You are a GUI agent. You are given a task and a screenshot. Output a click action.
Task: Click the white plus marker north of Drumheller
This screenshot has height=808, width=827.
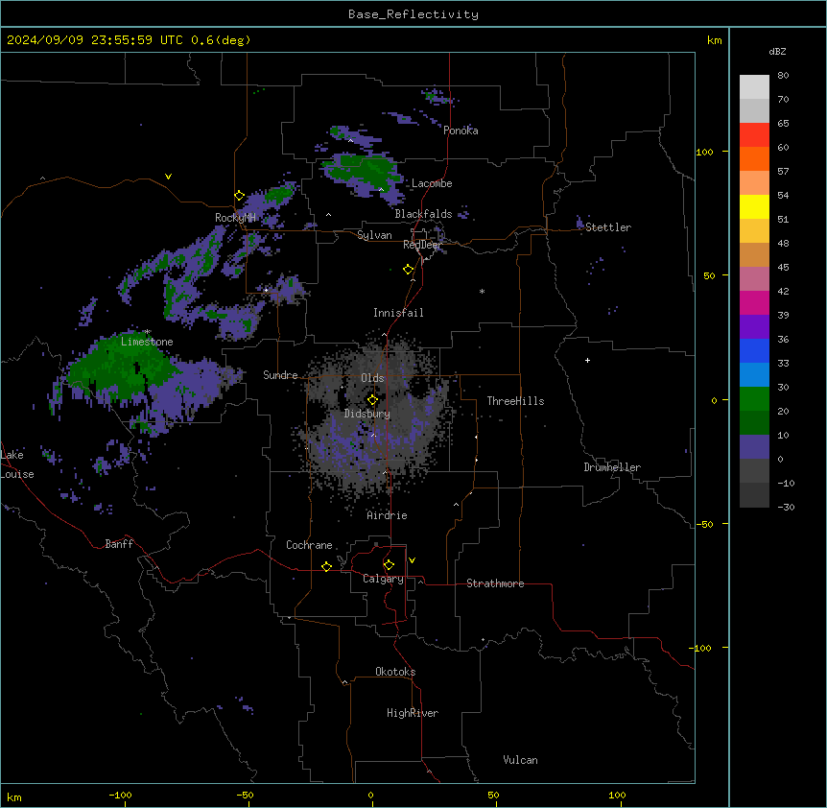click(x=587, y=360)
